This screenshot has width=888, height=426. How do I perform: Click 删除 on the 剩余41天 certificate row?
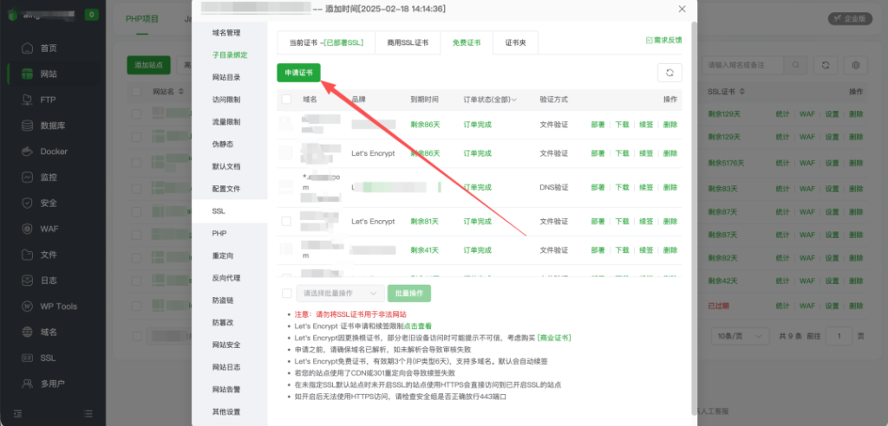[670, 249]
